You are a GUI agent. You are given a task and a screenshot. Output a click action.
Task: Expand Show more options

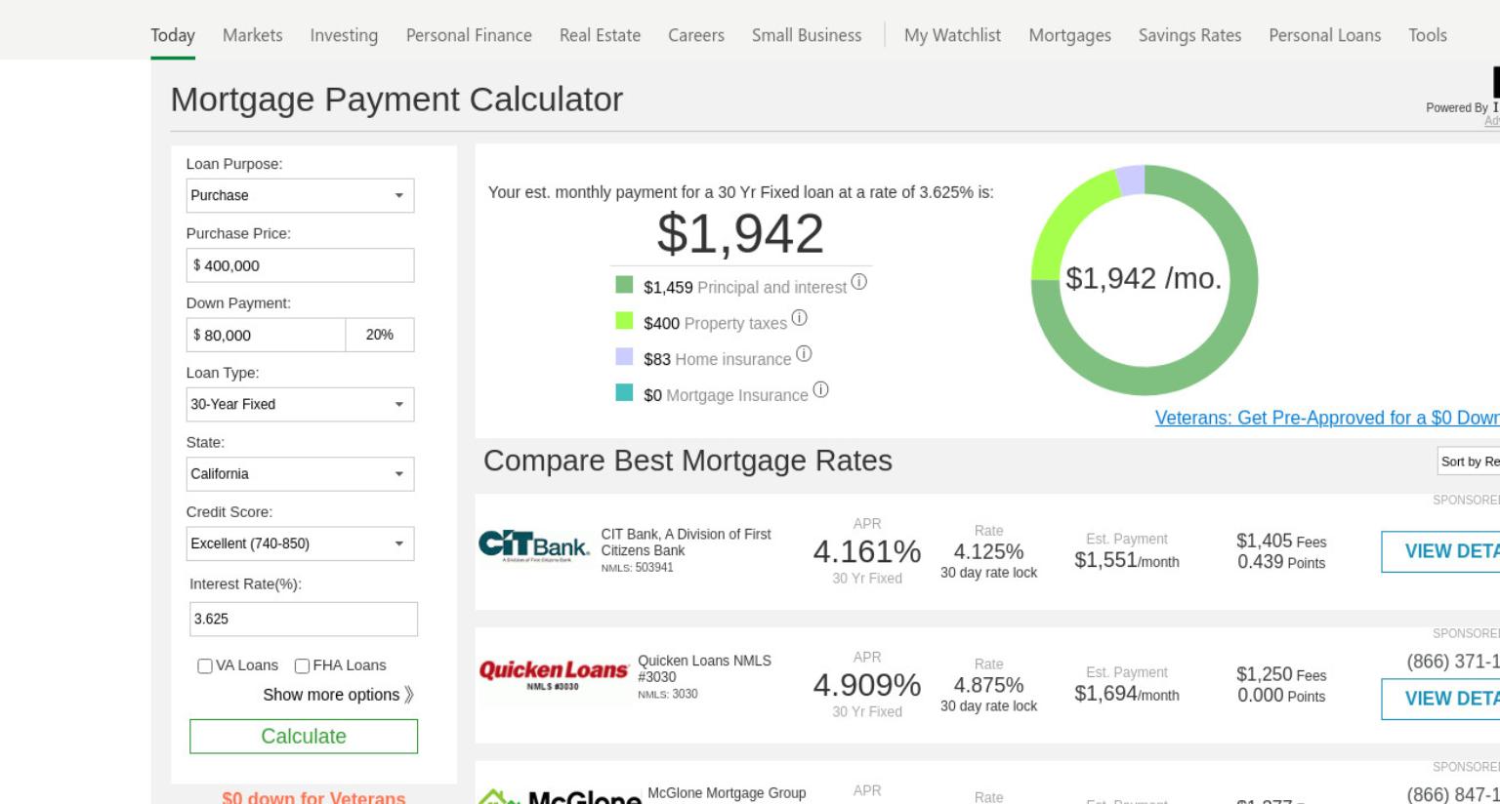[338, 695]
